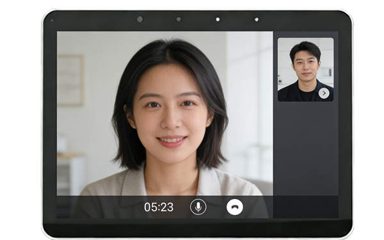
Task: Tap the main video feed of the woman
Action: click(x=165, y=113)
